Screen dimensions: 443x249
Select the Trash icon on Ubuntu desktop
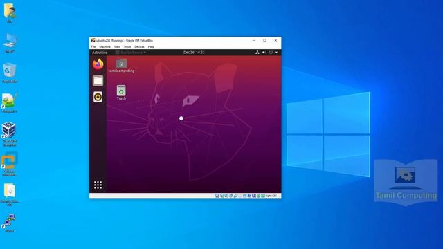tap(121, 92)
